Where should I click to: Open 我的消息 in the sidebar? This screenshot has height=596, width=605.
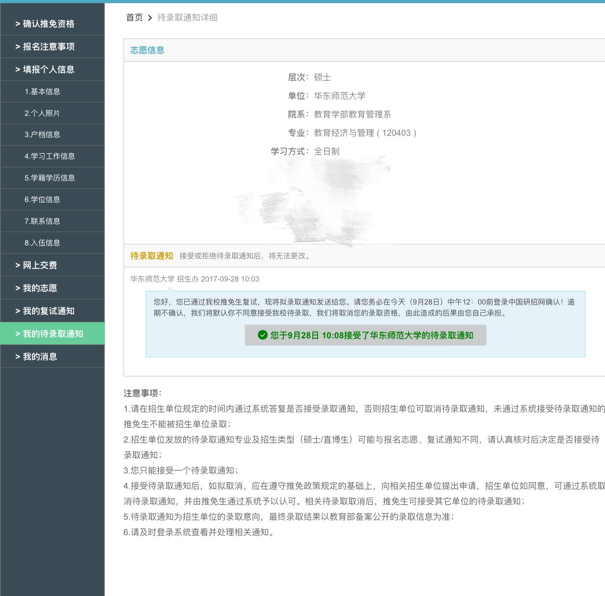[x=52, y=356]
